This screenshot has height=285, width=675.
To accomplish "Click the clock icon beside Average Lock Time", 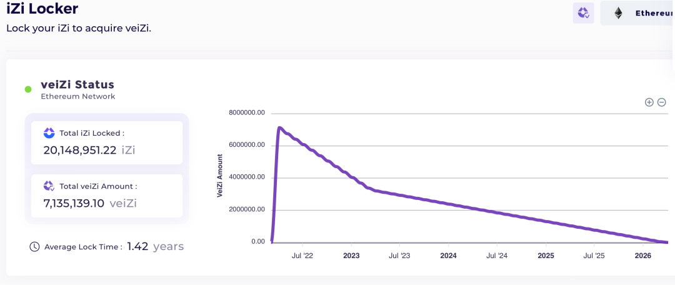I will [34, 247].
